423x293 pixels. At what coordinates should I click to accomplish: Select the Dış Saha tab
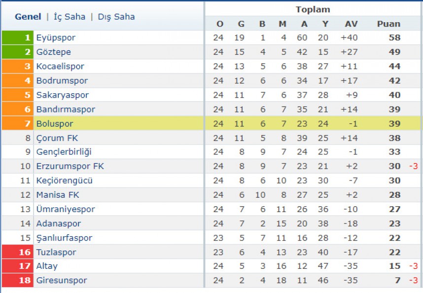click(116, 17)
